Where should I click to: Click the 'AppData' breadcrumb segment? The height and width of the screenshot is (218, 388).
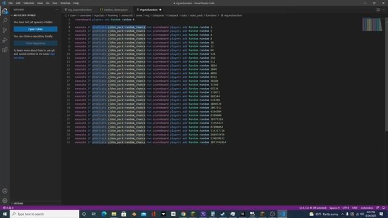tap(99, 15)
